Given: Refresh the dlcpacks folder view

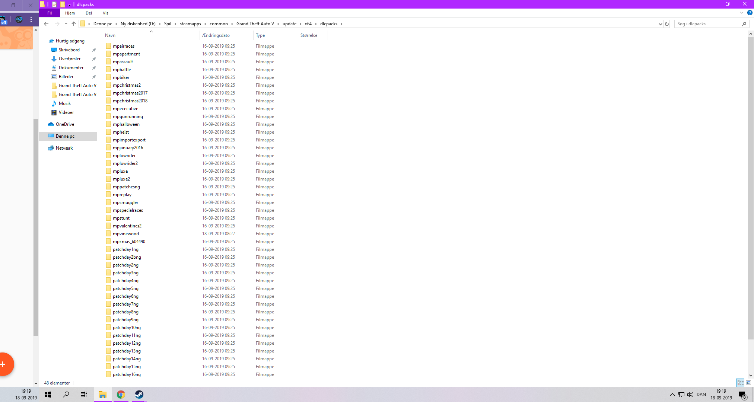Looking at the screenshot, I should tap(667, 24).
